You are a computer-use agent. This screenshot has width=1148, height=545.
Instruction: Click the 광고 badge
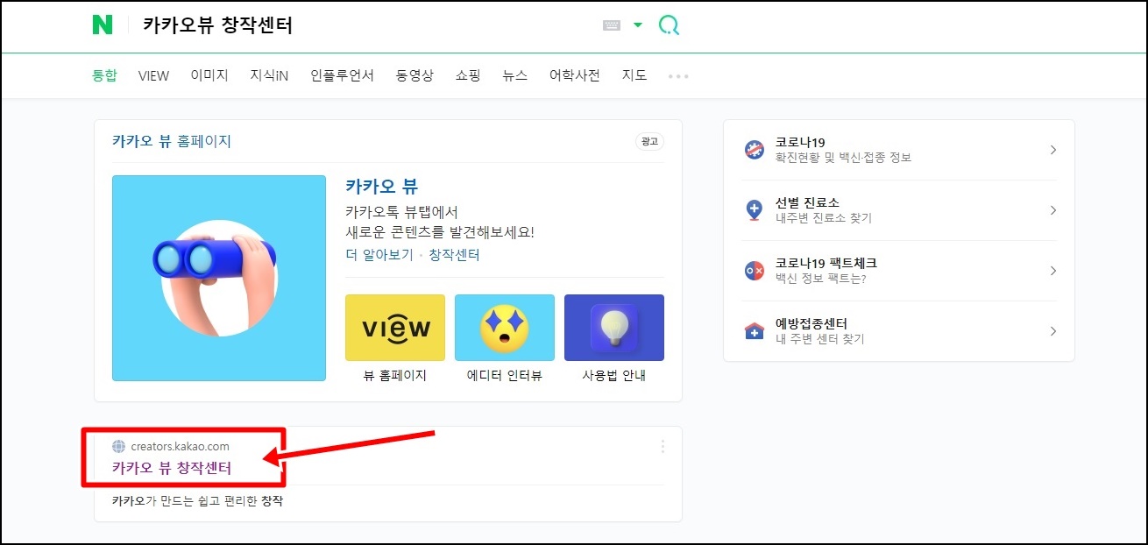click(x=649, y=141)
